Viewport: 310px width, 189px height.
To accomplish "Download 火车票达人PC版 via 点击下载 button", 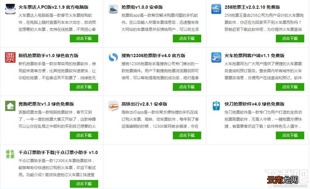I will [x=84, y=39].
